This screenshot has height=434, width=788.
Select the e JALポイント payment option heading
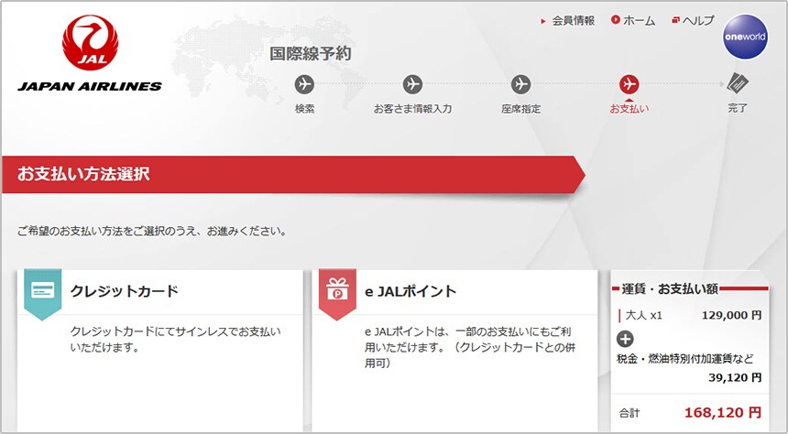(410, 291)
